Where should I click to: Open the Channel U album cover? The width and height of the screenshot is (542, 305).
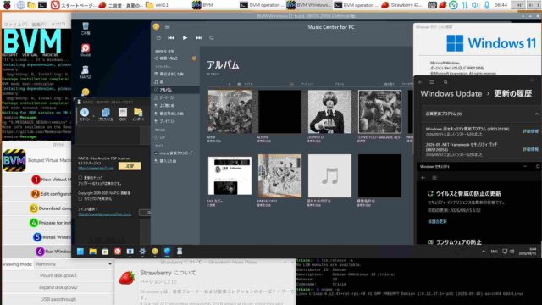click(x=329, y=112)
